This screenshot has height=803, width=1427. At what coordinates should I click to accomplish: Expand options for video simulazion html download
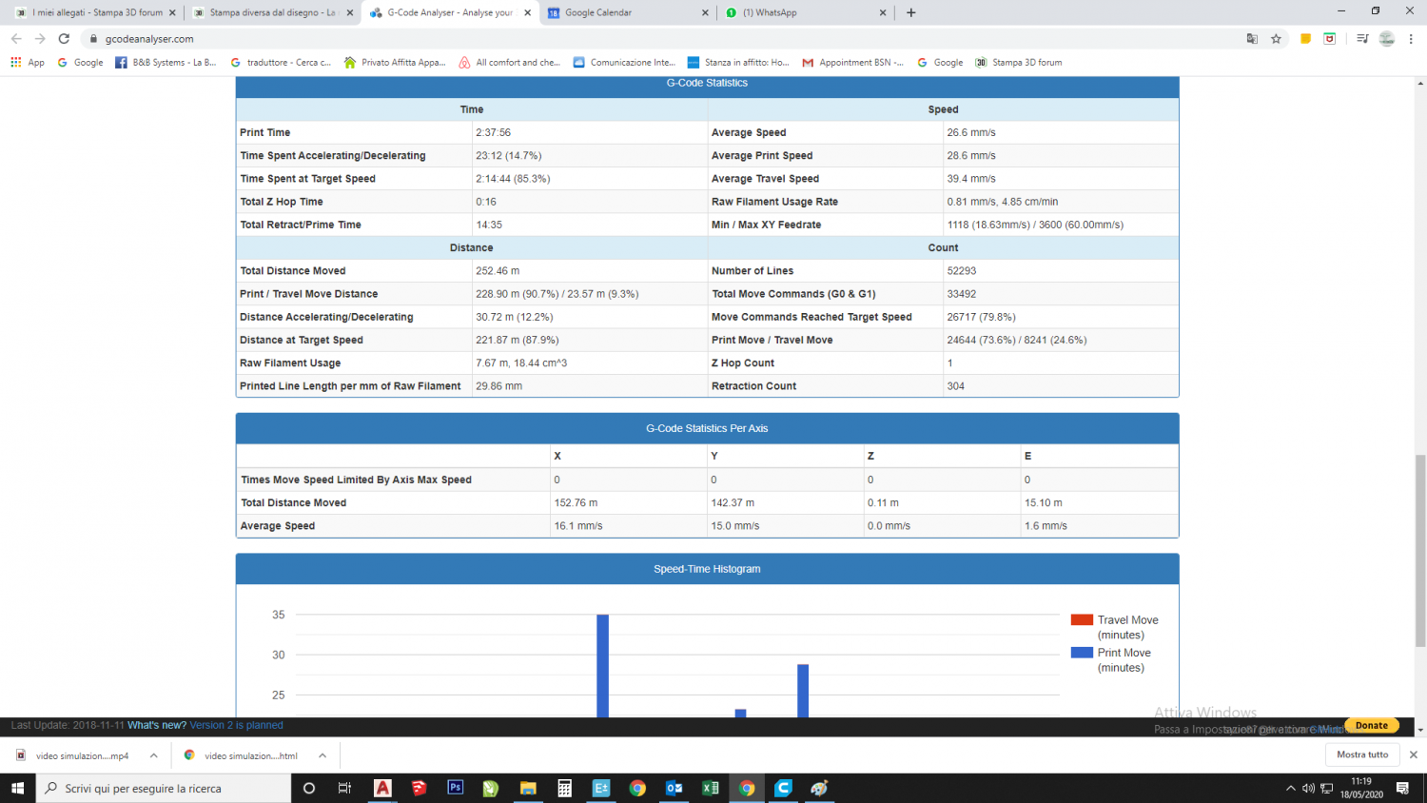[323, 755]
